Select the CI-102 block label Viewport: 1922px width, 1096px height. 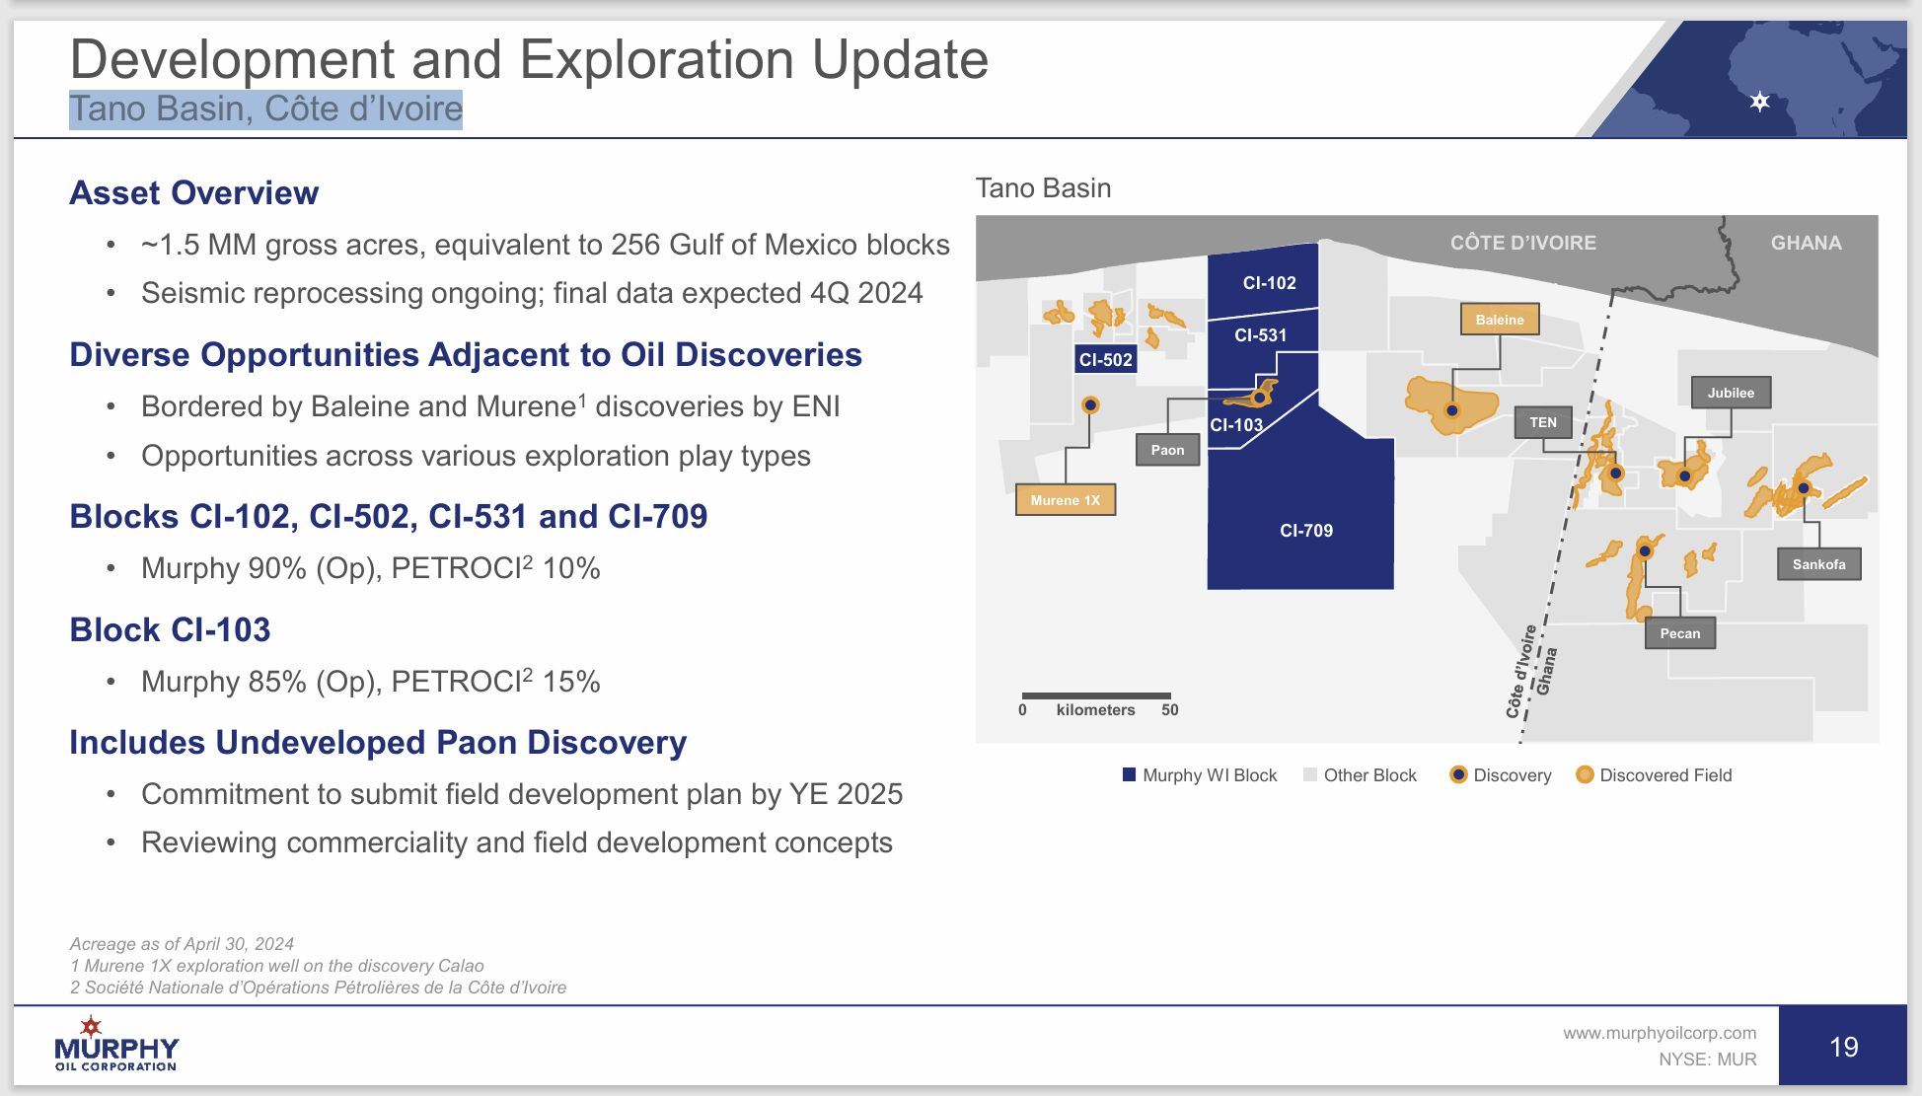tap(1272, 281)
